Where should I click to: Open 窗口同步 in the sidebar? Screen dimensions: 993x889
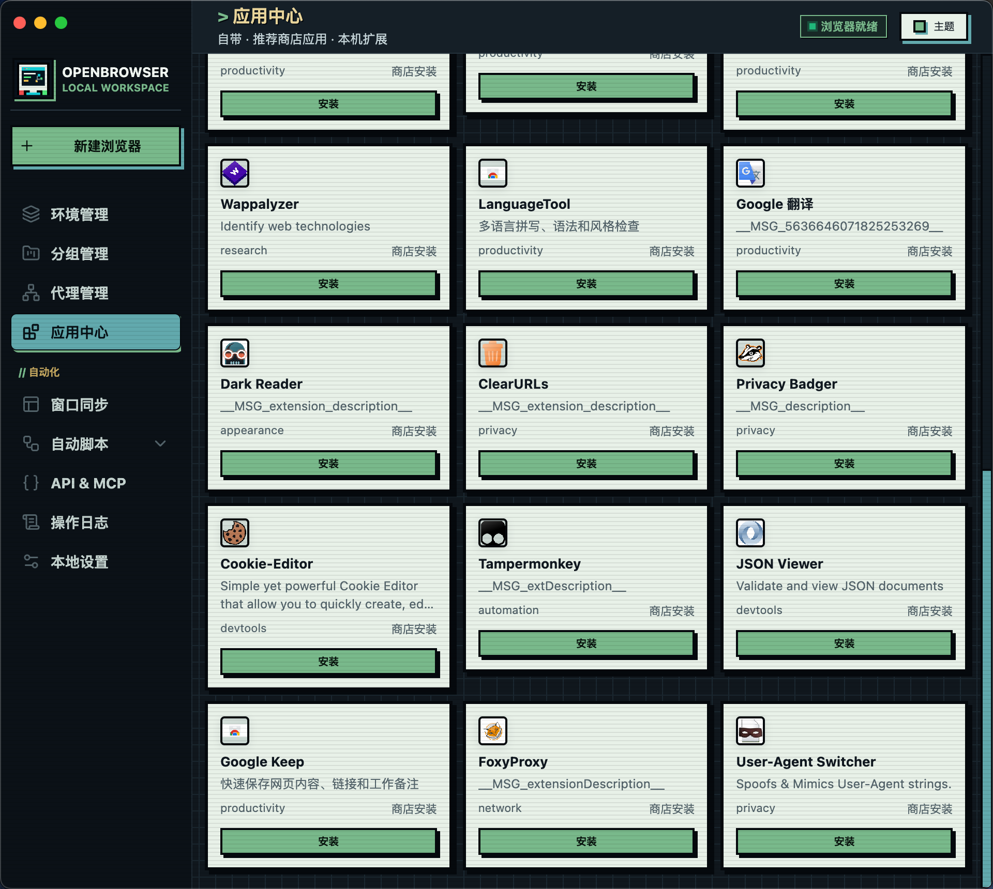point(96,404)
